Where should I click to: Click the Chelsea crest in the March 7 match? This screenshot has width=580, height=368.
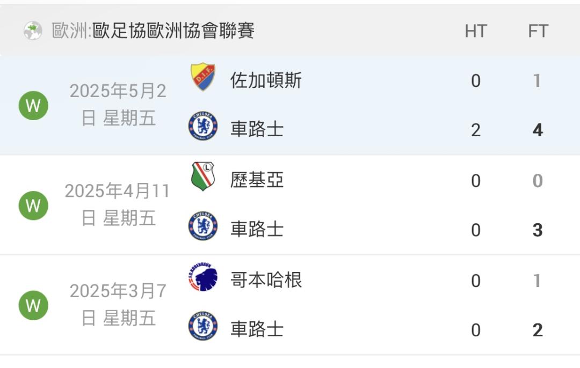click(x=202, y=326)
